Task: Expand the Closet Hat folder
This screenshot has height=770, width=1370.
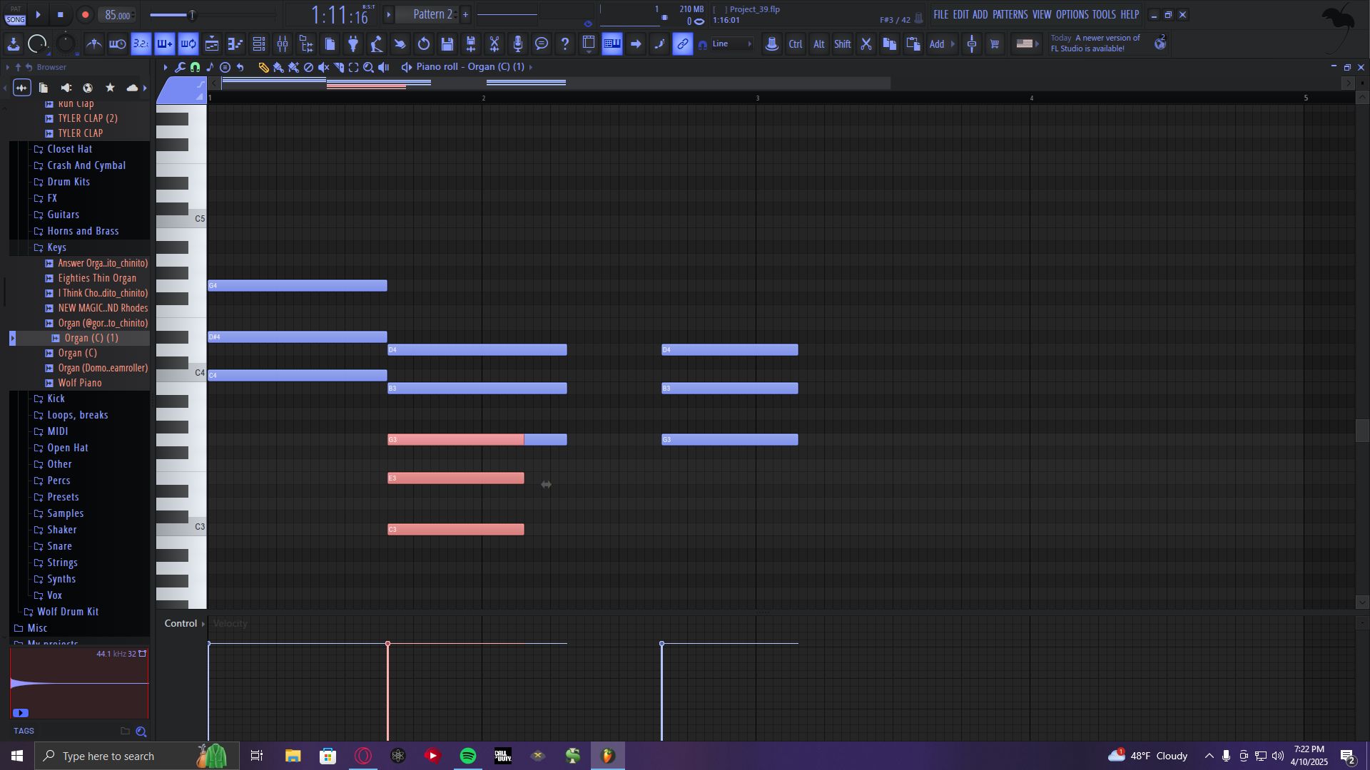Action: (x=69, y=149)
